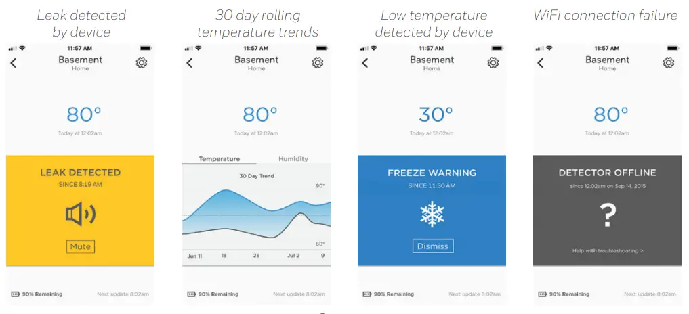
Task: Select the Temperature tab
Action: (219, 159)
